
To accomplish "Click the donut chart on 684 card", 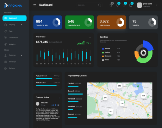I will click(56, 22).
